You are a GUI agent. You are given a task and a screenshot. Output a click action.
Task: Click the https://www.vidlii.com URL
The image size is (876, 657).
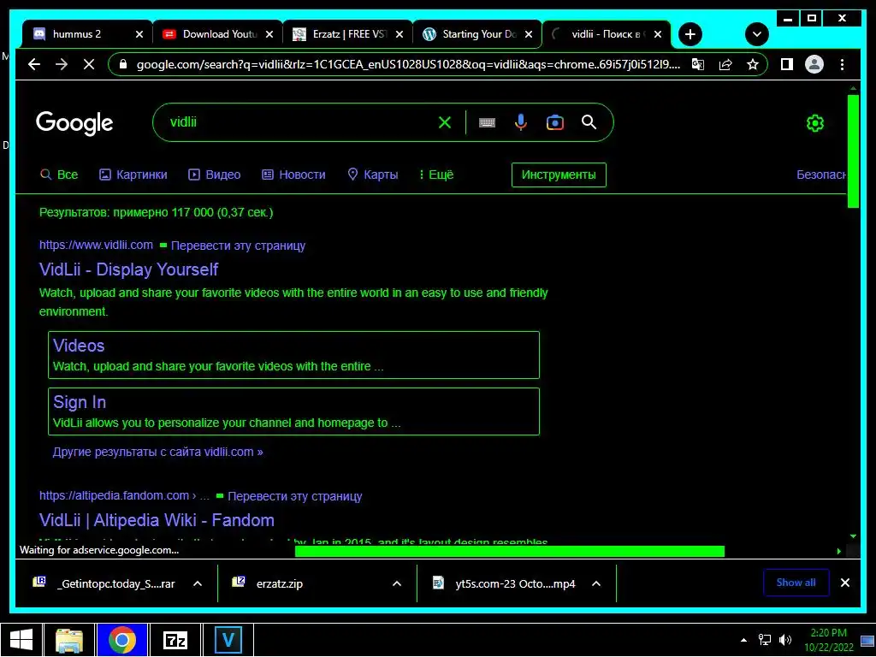[96, 245]
